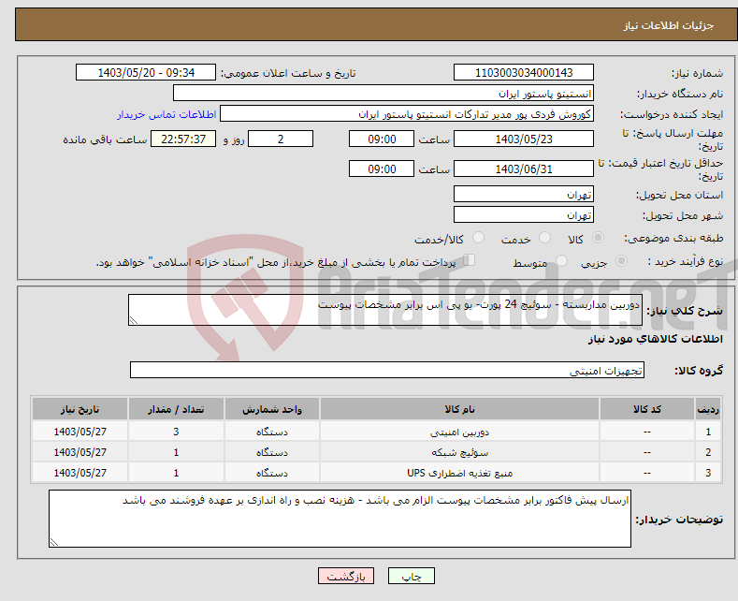This screenshot has height=601, width=738.
Task: Click the delivery city field تهران
Action: click(x=524, y=214)
